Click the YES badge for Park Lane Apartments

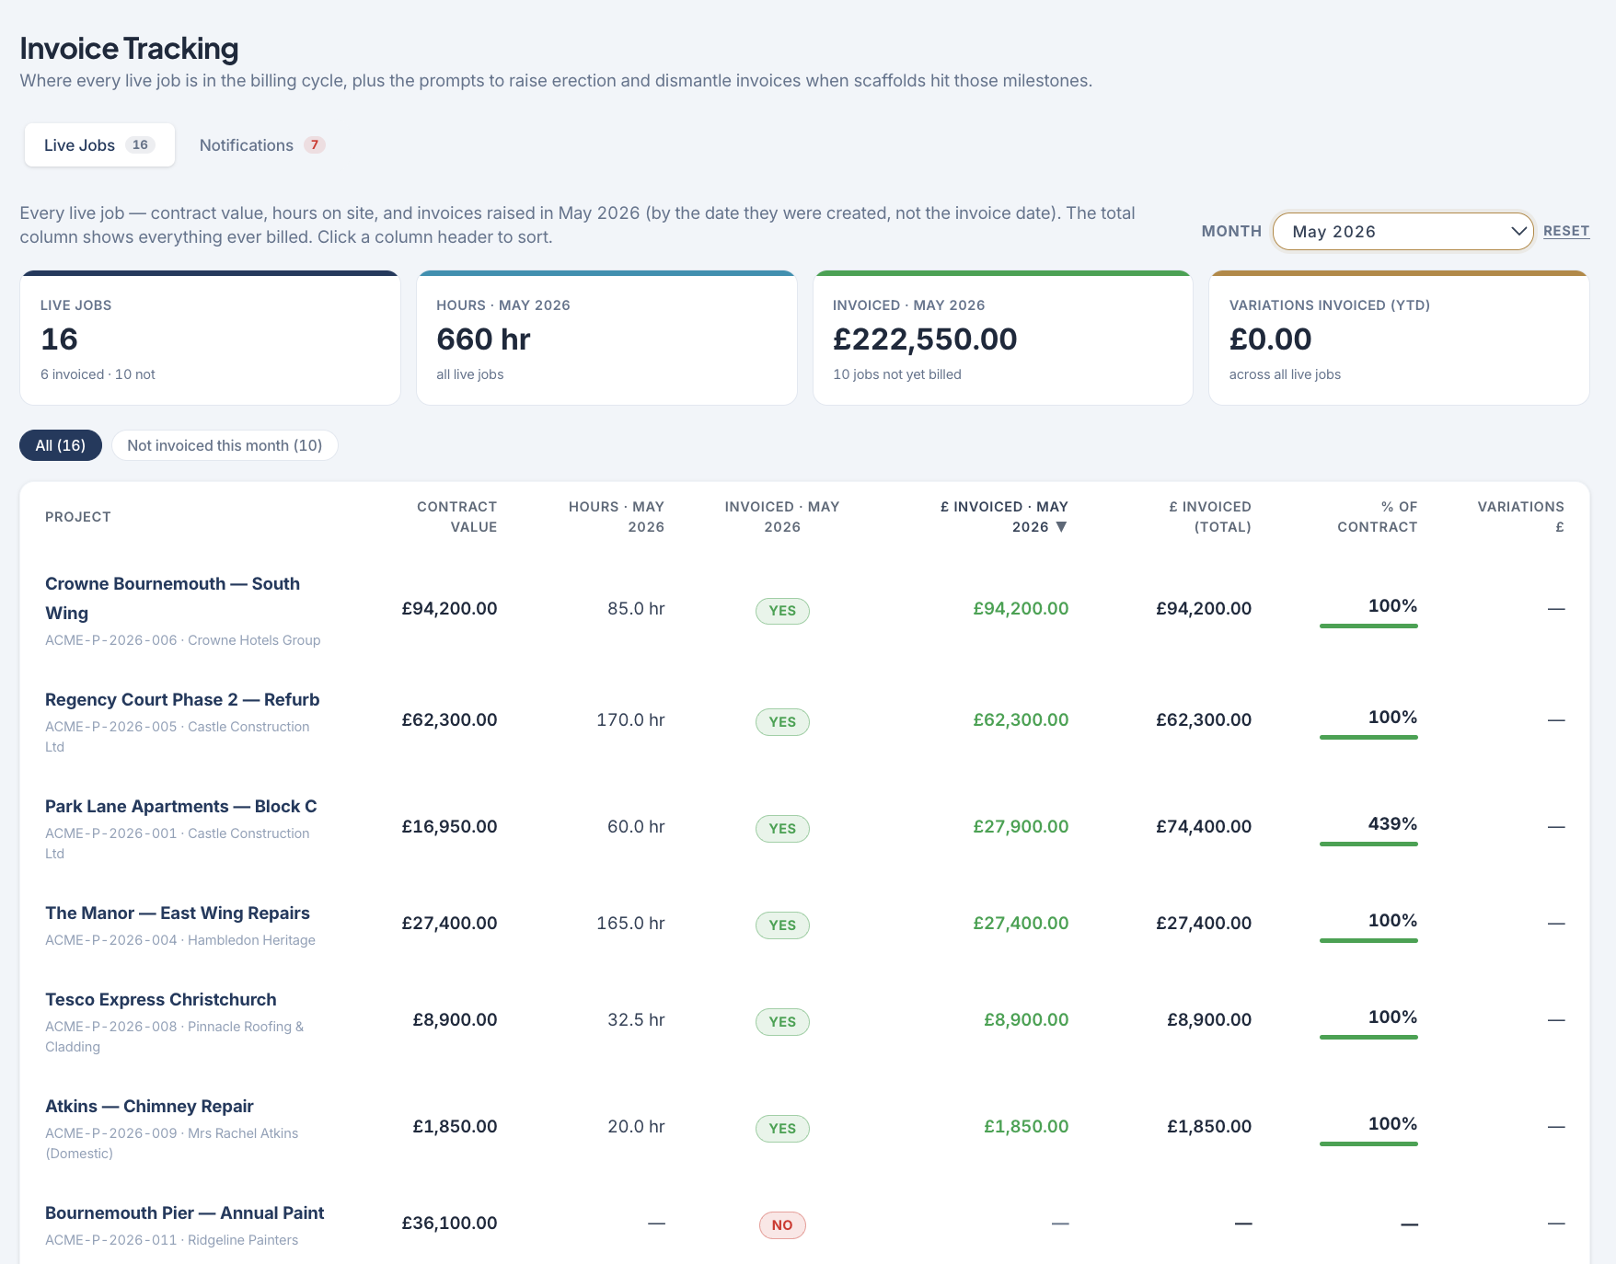[782, 829]
